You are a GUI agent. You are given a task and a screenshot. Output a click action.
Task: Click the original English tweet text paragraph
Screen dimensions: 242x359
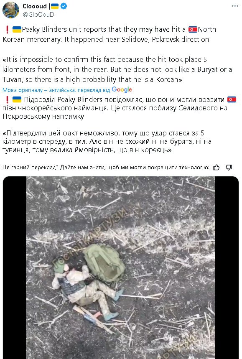(110, 34)
